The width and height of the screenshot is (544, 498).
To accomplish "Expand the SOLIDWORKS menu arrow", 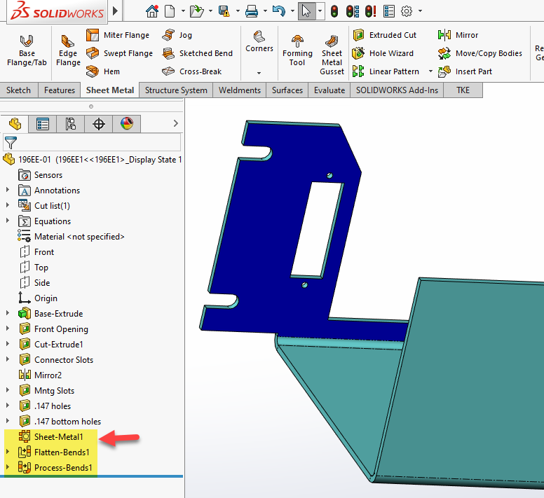I will click(x=115, y=11).
